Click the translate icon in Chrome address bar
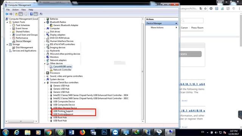 pos(201,9)
